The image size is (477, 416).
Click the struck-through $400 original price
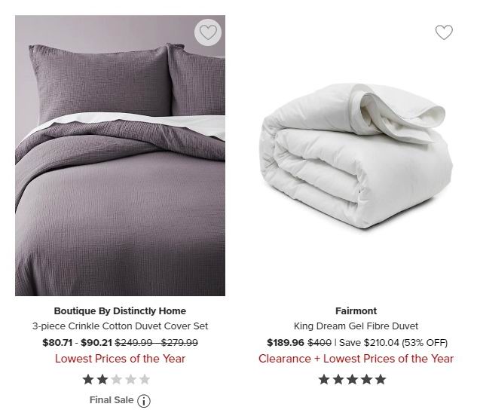[320, 343]
